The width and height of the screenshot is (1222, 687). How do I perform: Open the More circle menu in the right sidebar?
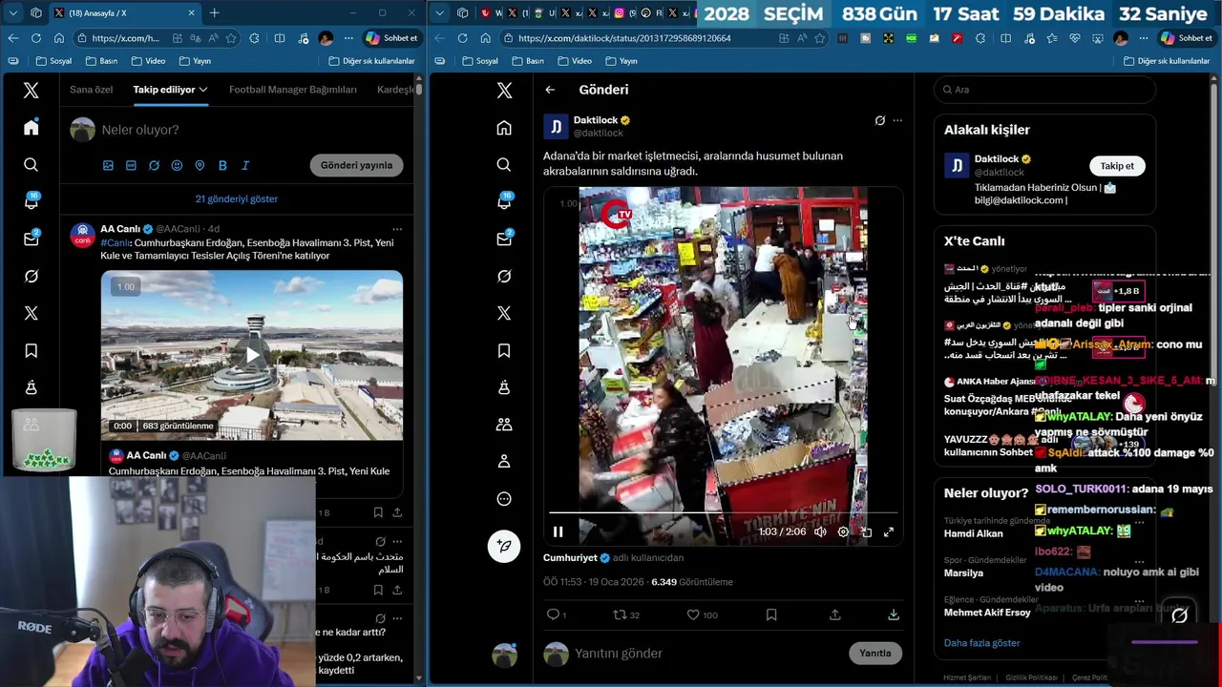click(504, 499)
